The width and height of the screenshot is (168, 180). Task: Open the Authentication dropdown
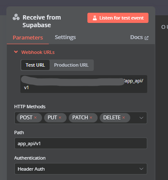point(81,169)
